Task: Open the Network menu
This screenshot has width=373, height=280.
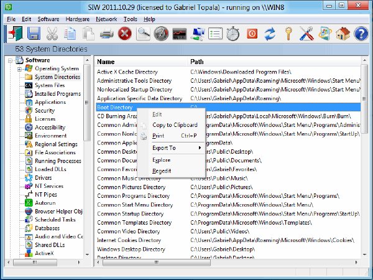Action: tap(106, 19)
